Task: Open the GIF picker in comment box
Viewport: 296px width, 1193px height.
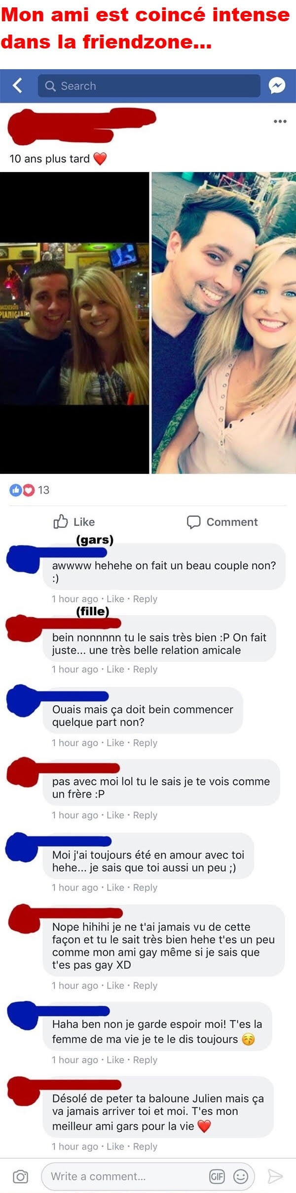Action: [217, 1177]
